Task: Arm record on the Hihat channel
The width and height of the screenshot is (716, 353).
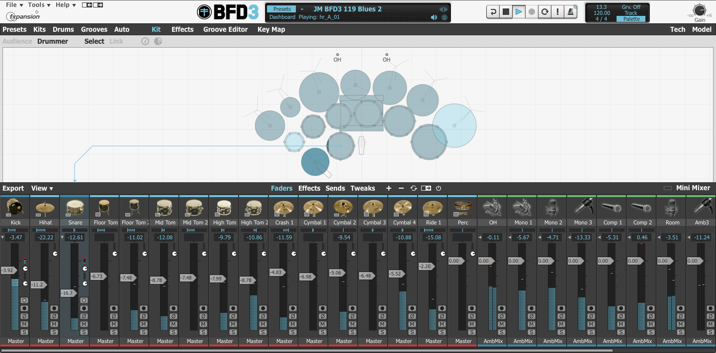Action: 54,308
